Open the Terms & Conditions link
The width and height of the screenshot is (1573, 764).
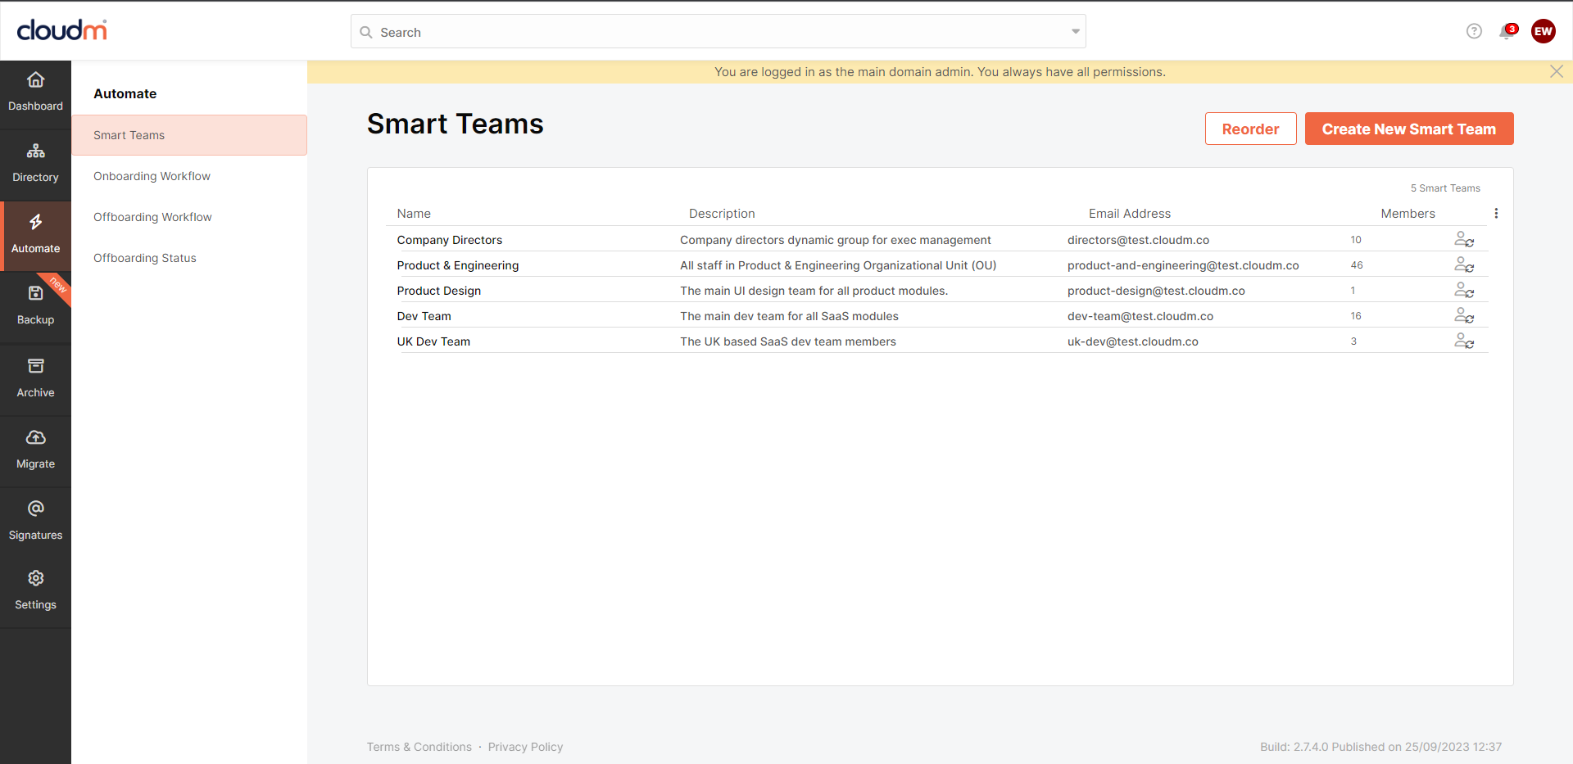point(419,746)
